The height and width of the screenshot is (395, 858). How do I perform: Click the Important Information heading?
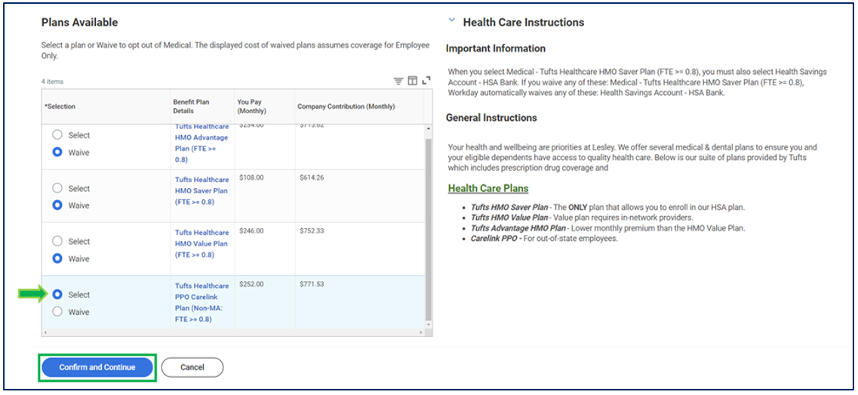[496, 49]
